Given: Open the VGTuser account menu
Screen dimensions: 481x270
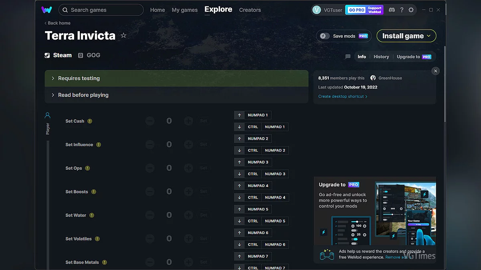Looking at the screenshot, I should 327,10.
